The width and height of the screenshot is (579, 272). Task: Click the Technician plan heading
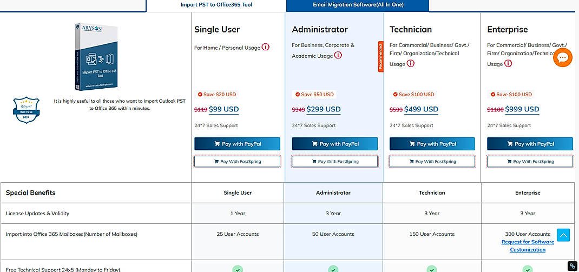coord(411,29)
